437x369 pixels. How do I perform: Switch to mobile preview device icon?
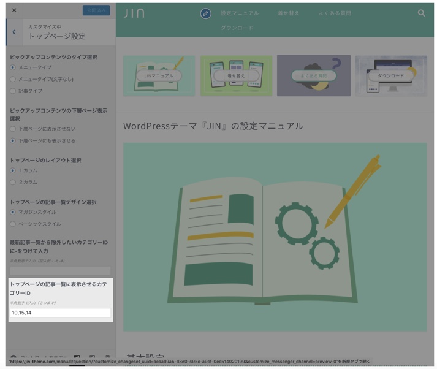click(108, 357)
